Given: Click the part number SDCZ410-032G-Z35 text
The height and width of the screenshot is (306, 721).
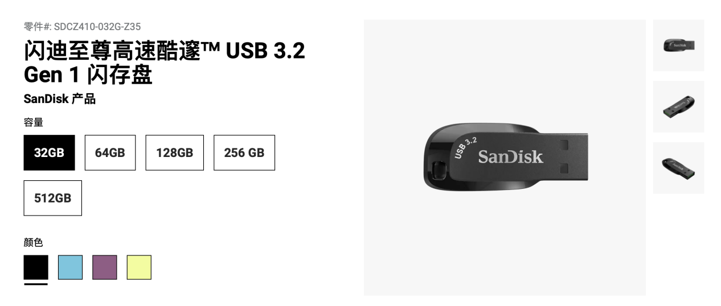Looking at the screenshot, I should (x=97, y=26).
